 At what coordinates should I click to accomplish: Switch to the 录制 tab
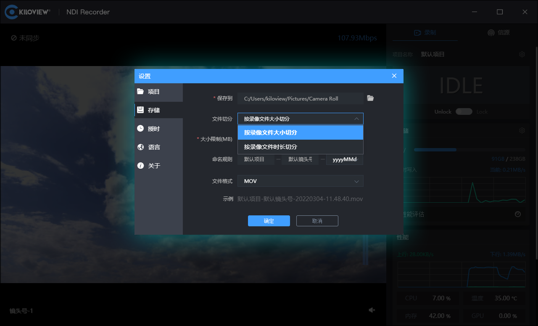[425, 32]
